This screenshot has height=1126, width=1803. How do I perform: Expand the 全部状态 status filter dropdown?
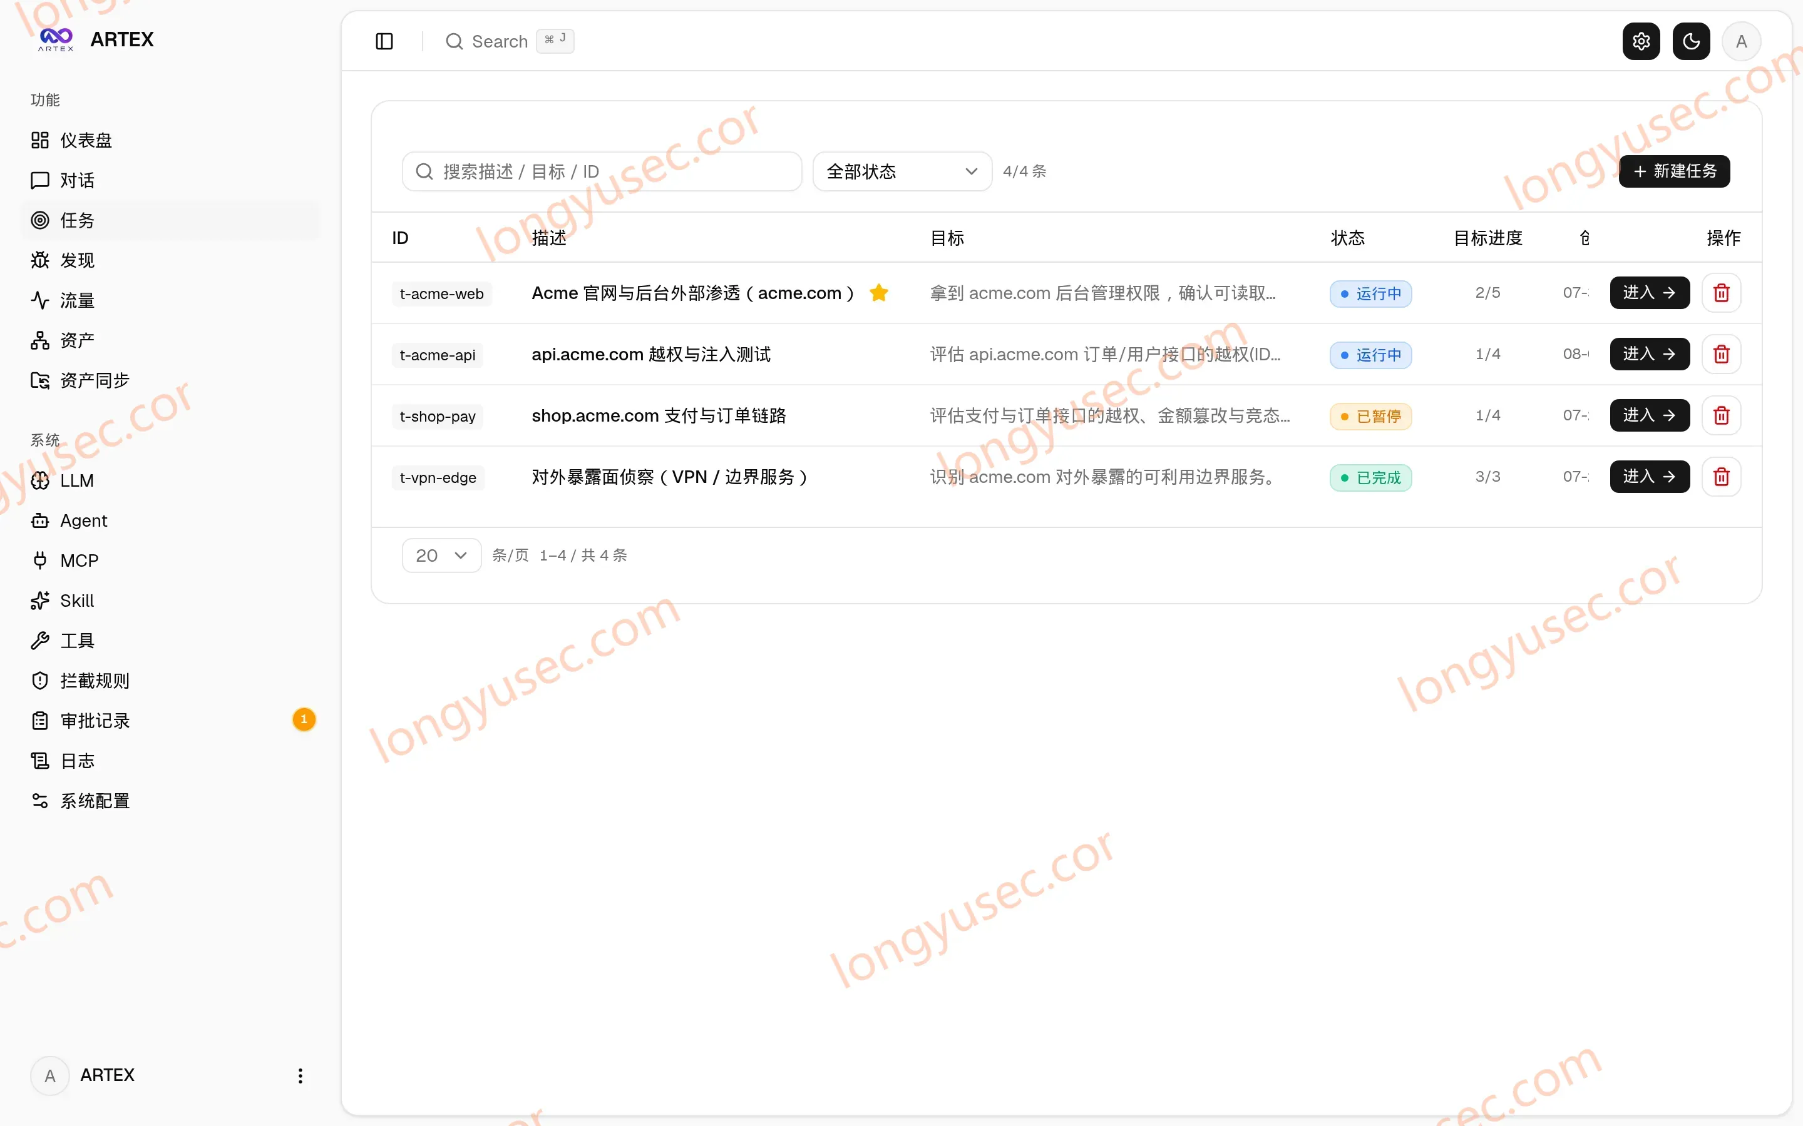[902, 171]
